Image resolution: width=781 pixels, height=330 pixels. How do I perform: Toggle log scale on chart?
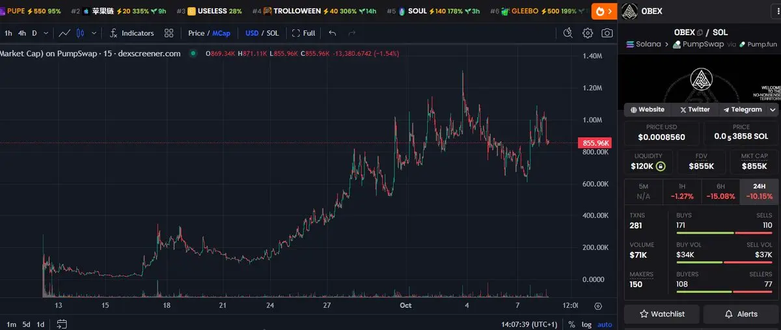click(x=586, y=323)
